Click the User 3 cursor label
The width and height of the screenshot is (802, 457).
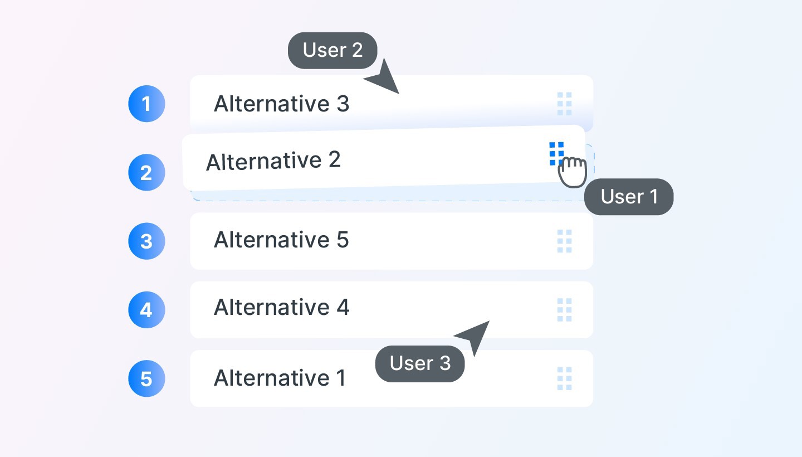420,364
